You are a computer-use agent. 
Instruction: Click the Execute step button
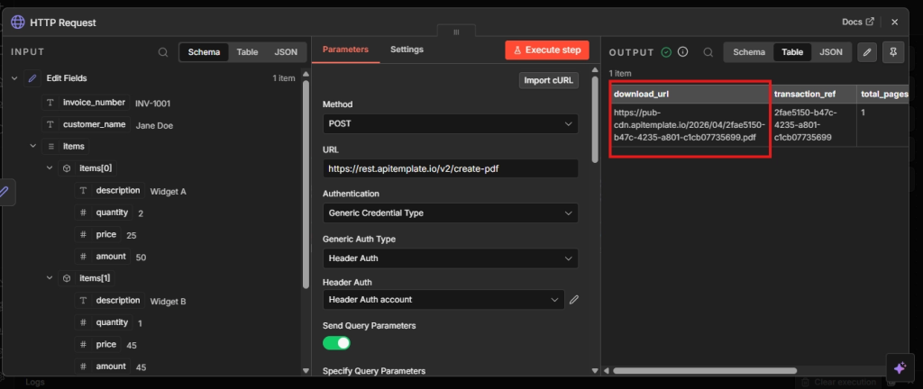pos(546,50)
